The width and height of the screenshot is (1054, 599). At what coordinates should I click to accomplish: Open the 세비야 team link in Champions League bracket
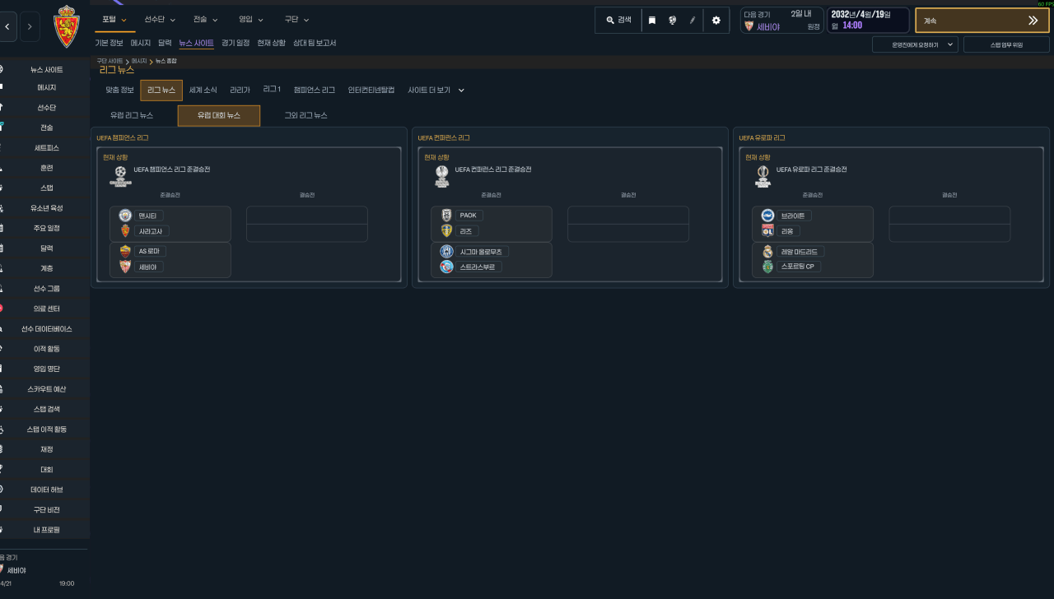pos(147,267)
